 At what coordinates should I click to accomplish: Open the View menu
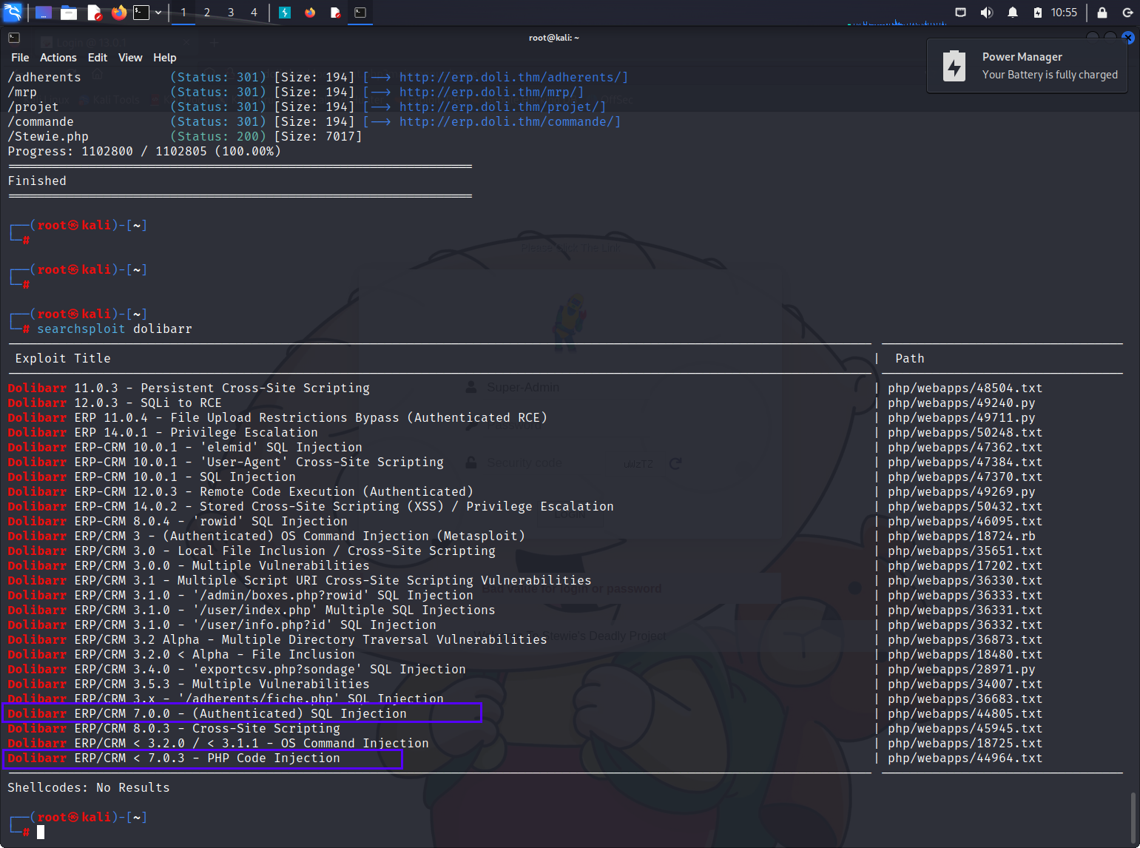pos(130,58)
